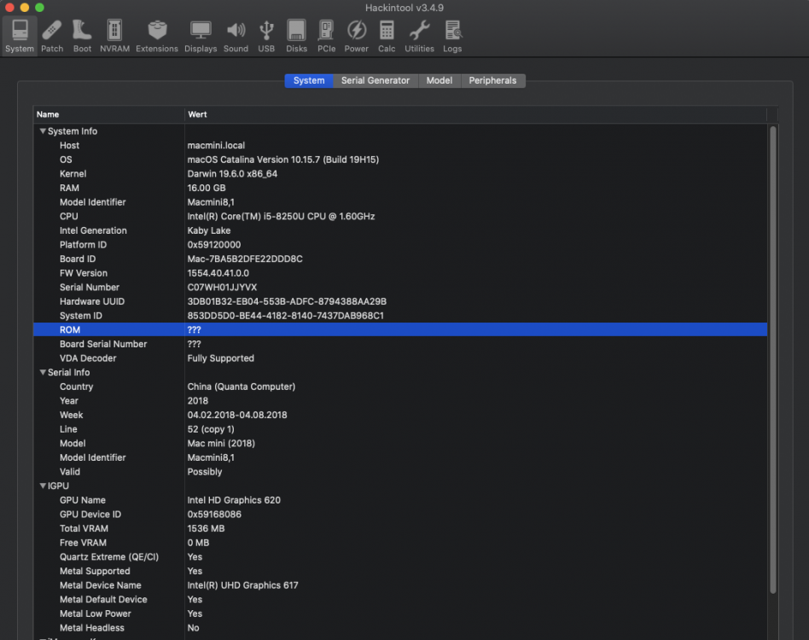This screenshot has width=809, height=640.
Task: Select the Serial Number row
Action: [x=400, y=288]
